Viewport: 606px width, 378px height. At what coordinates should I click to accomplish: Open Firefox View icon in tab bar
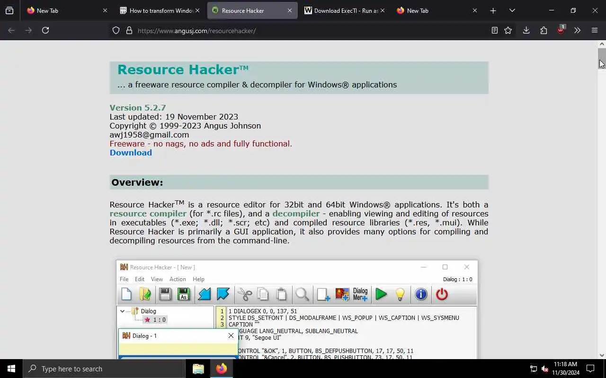(x=9, y=10)
